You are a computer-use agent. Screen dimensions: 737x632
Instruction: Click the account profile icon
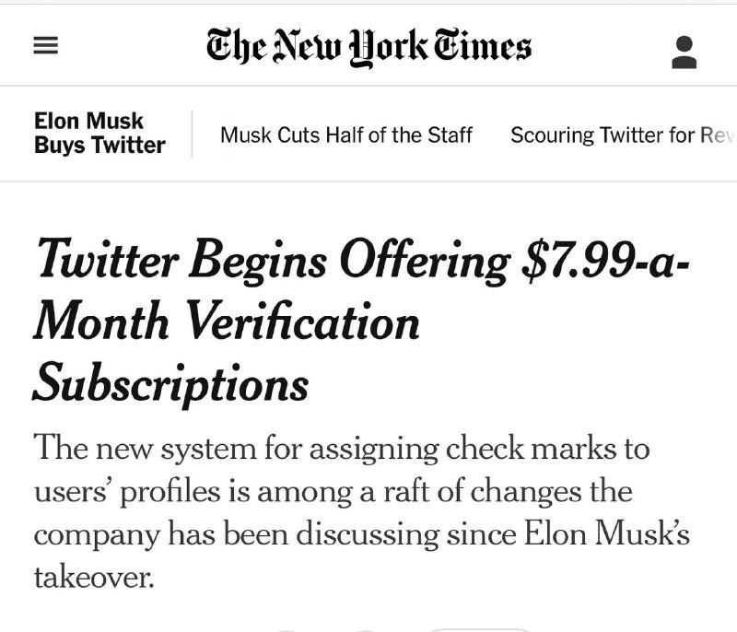[684, 52]
